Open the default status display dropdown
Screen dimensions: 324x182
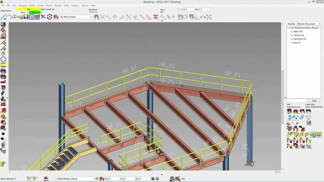[83, 178]
